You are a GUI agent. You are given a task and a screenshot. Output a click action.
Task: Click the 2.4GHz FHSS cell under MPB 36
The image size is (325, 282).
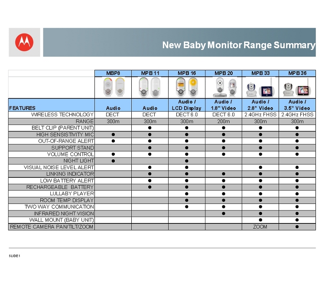click(297, 115)
